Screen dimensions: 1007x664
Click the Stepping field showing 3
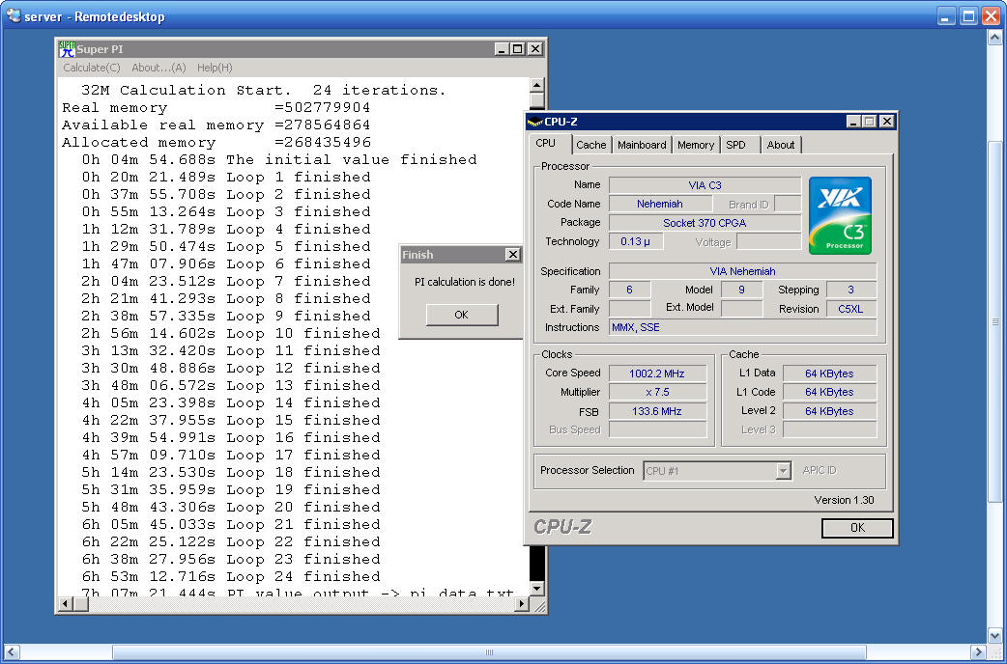pos(851,290)
